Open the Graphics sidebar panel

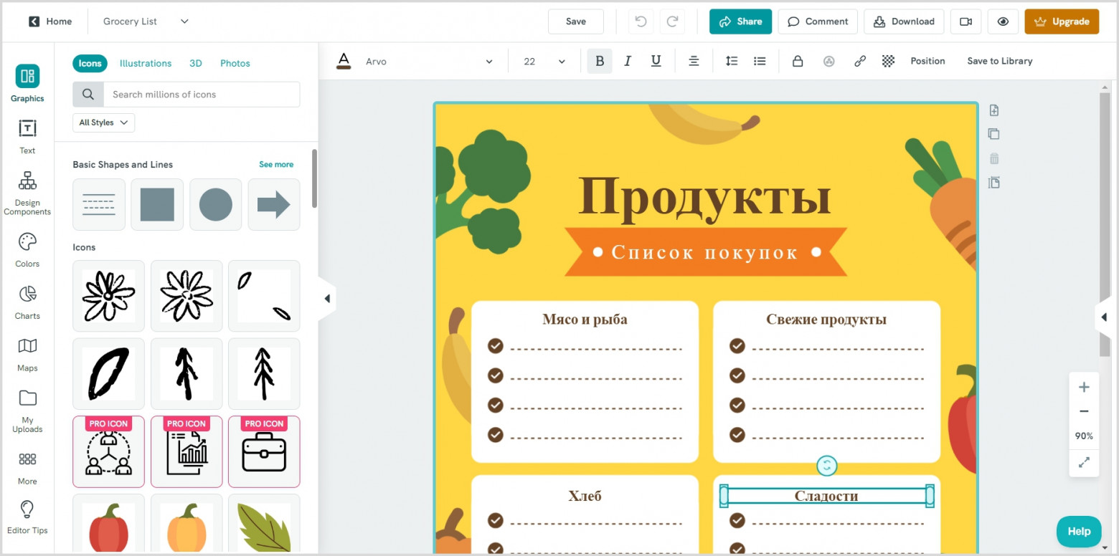(27, 84)
